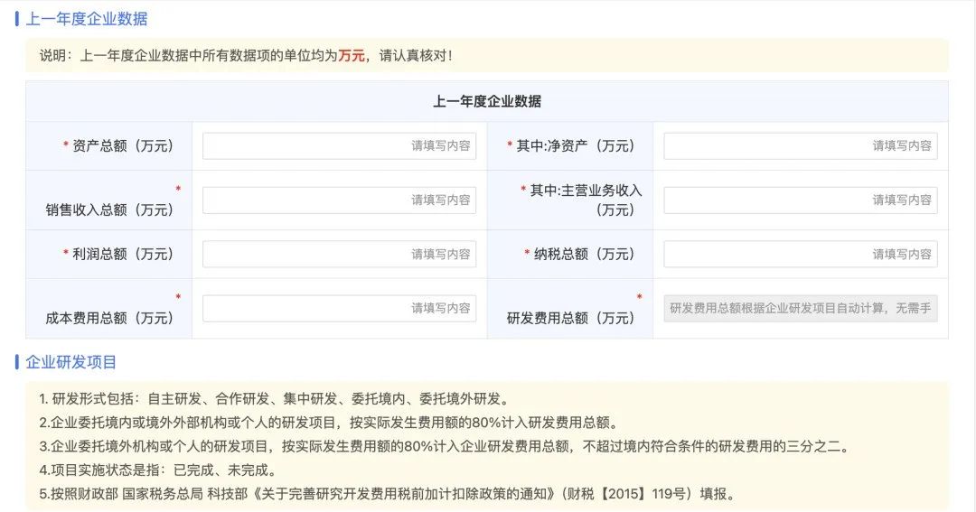Viewport: 976px width, 512px height.
Task: Click the 说明 notice text line
Action: pyautogui.click(x=247, y=55)
